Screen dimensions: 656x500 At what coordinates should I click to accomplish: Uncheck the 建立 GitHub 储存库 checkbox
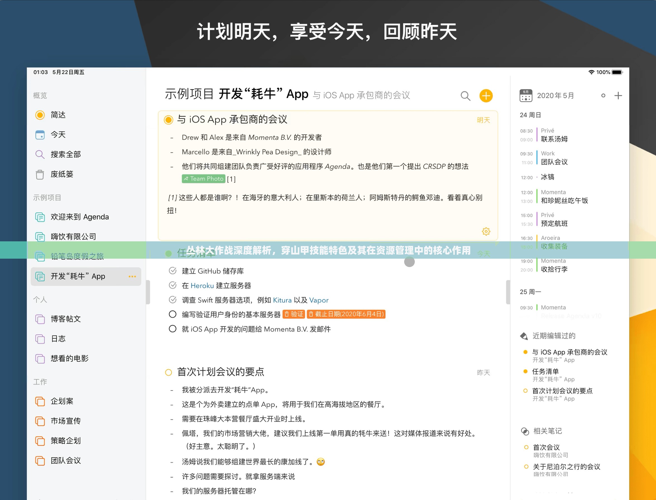(172, 271)
